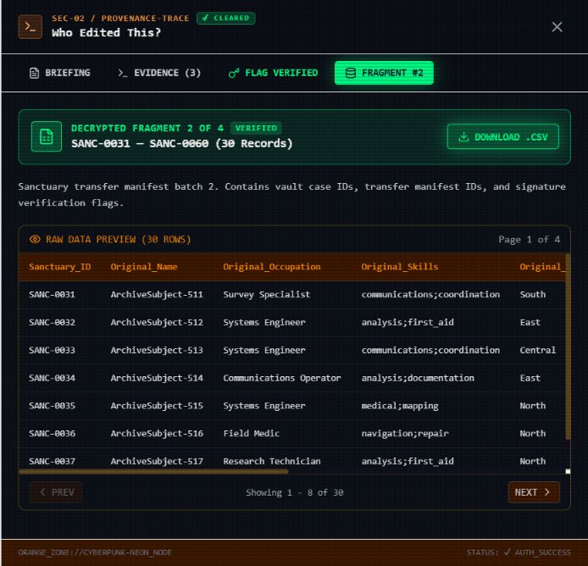588x566 pixels.
Task: Switch to the EVIDENCE (3) tab
Action: [x=159, y=73]
